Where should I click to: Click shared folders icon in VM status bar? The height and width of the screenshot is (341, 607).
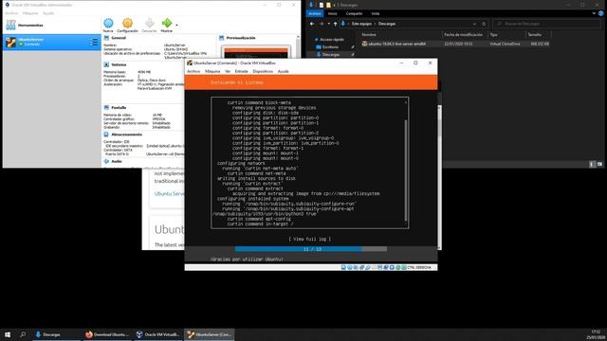[374, 267]
